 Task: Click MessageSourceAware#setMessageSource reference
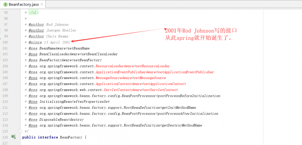tap(130, 78)
